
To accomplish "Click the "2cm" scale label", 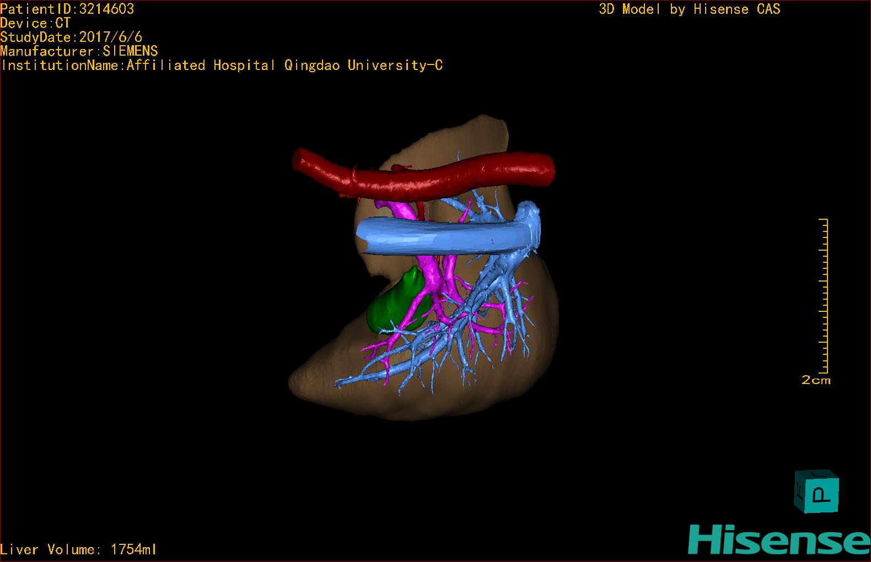I will coord(816,380).
